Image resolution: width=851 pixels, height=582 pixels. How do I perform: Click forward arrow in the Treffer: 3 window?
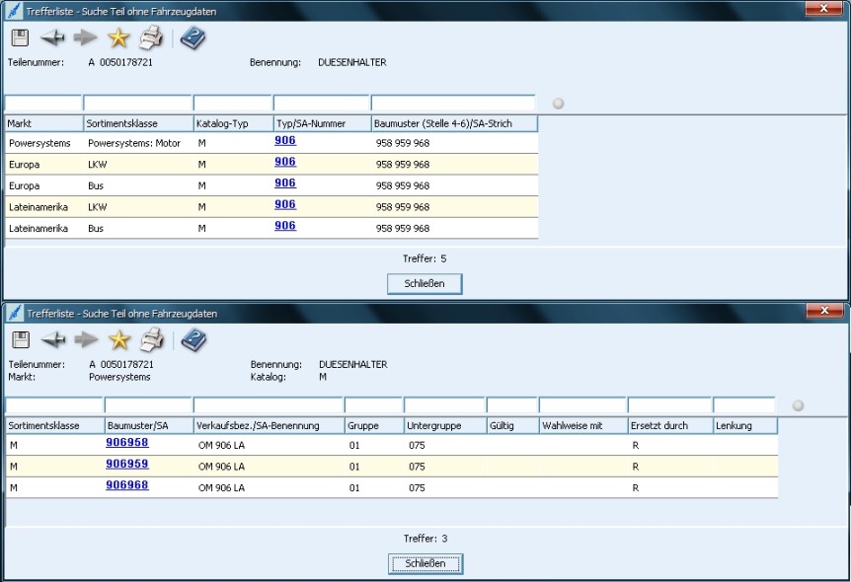click(88, 340)
